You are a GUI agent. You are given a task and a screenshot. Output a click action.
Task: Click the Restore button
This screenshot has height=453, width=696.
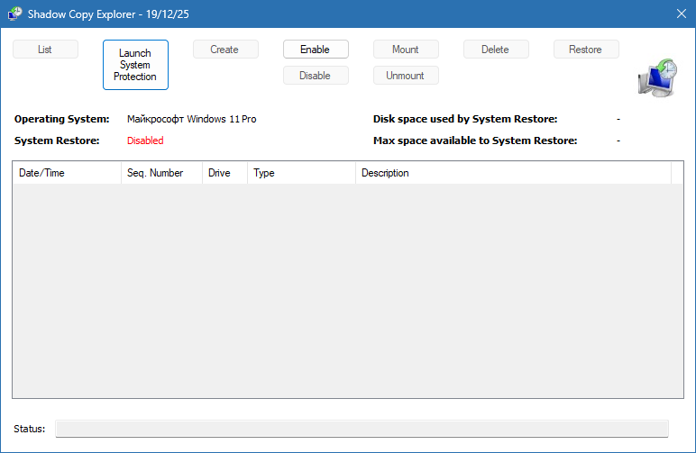tap(586, 50)
